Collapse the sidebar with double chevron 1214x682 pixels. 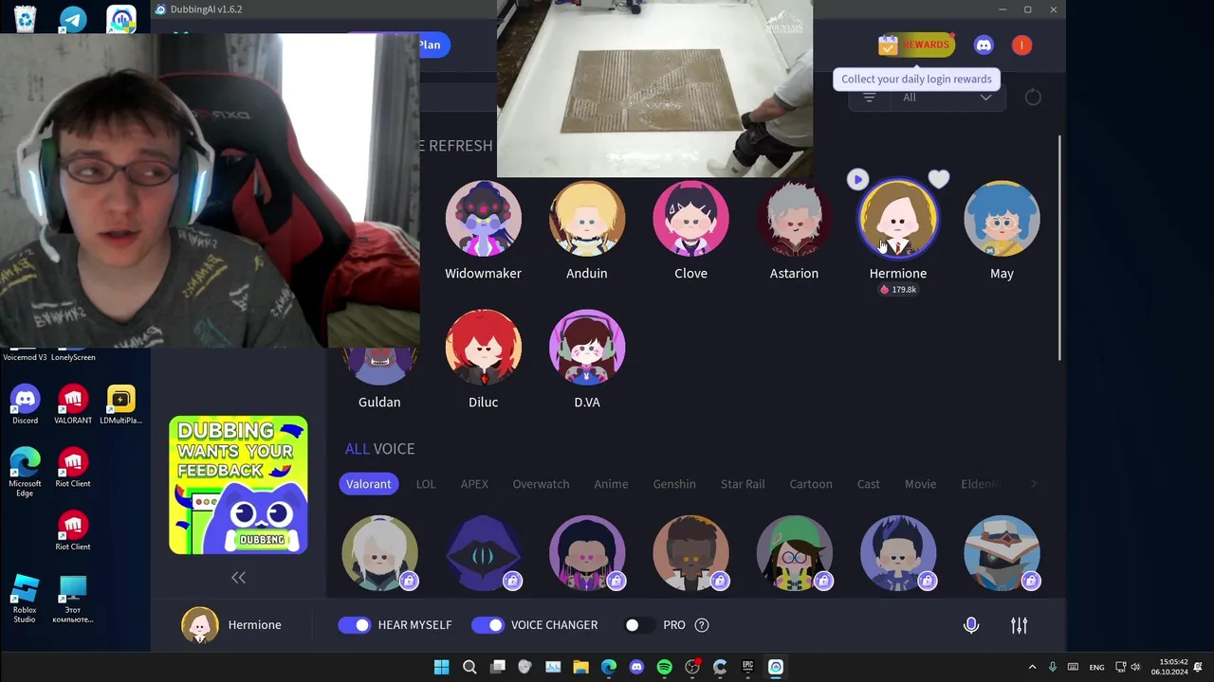[x=238, y=577]
